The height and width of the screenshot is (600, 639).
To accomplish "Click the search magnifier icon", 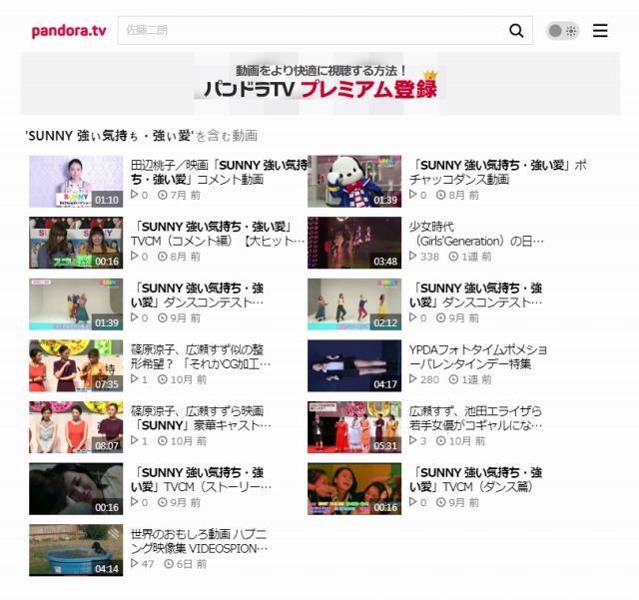I will [516, 31].
